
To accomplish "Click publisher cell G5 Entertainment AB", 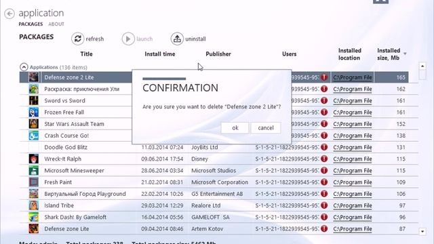I will pos(217,194).
